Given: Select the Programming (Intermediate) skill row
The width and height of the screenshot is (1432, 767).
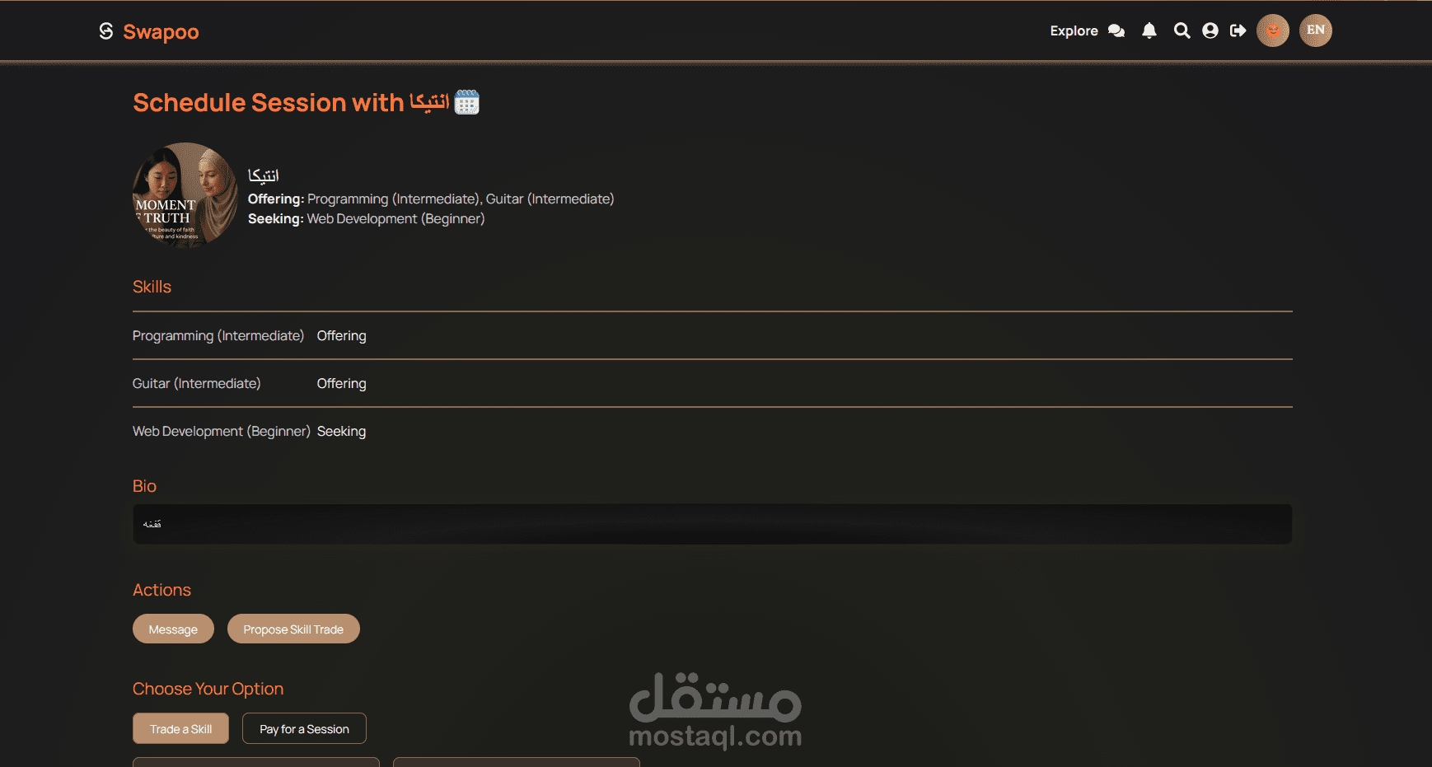Looking at the screenshot, I should coord(713,335).
